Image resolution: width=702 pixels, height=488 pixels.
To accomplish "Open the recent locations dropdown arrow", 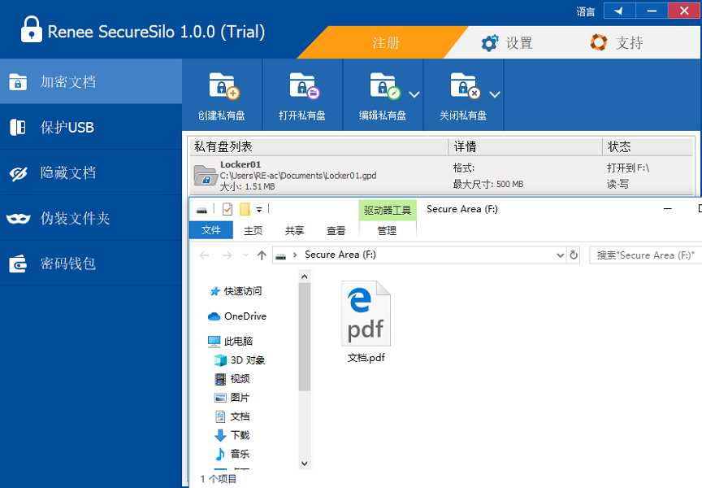I will click(x=245, y=255).
